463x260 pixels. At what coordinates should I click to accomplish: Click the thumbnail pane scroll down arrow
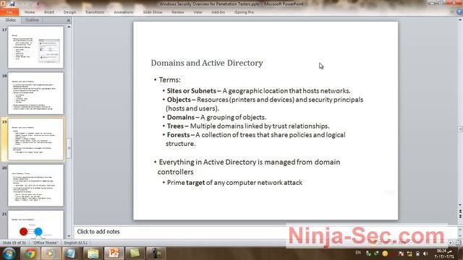point(69,236)
